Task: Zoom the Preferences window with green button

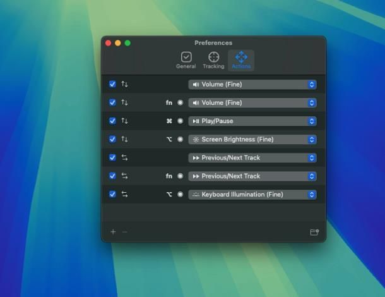Action: [127, 43]
